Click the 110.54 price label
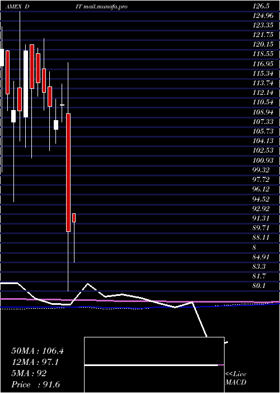 263,102
